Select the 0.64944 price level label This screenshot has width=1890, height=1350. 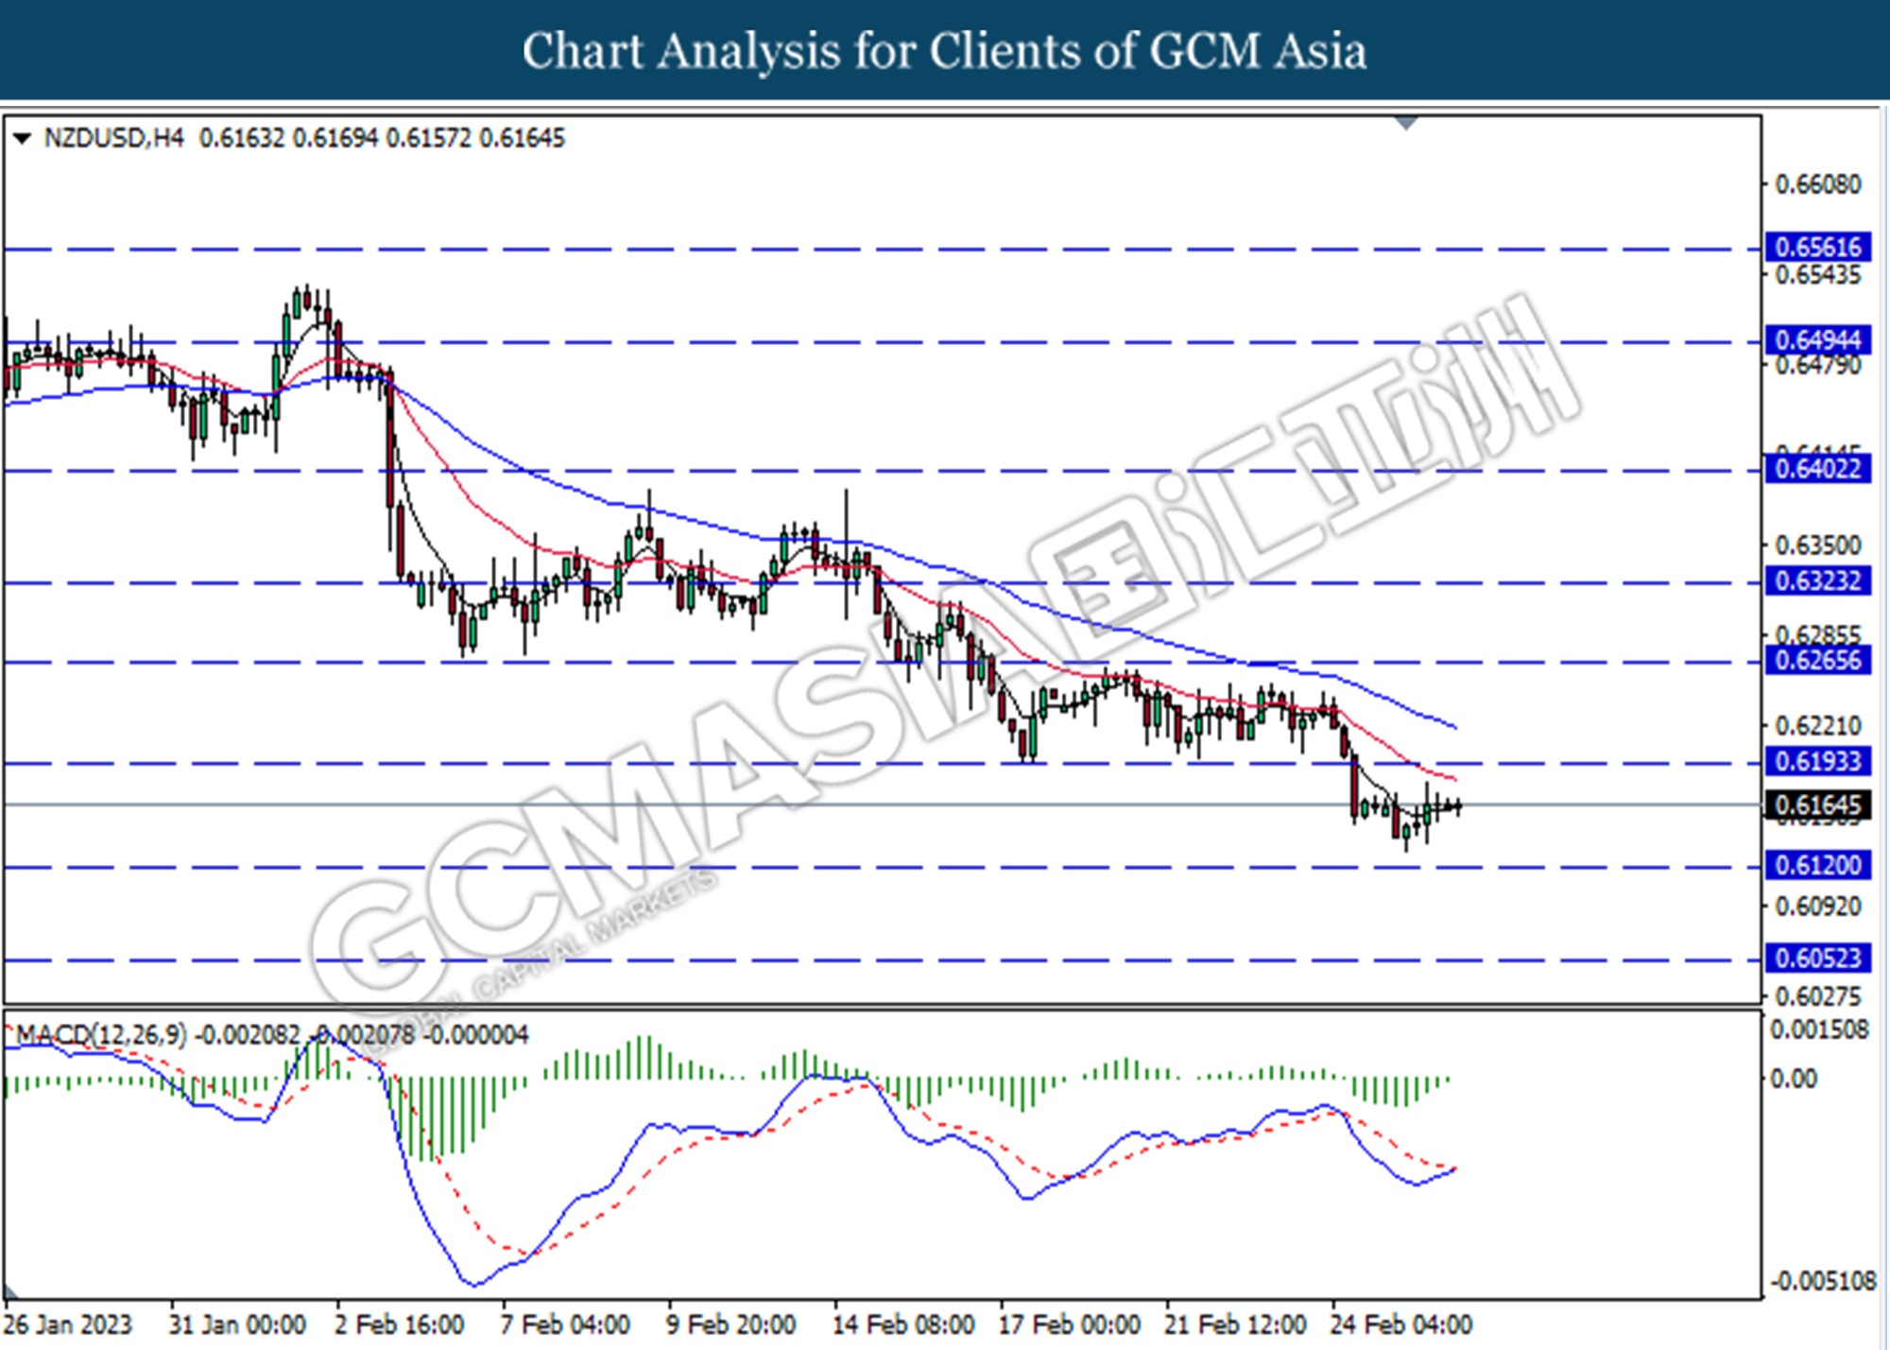pos(1818,340)
